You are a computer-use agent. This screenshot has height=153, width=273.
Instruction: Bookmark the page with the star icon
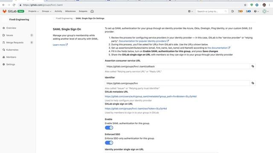click(245, 5)
